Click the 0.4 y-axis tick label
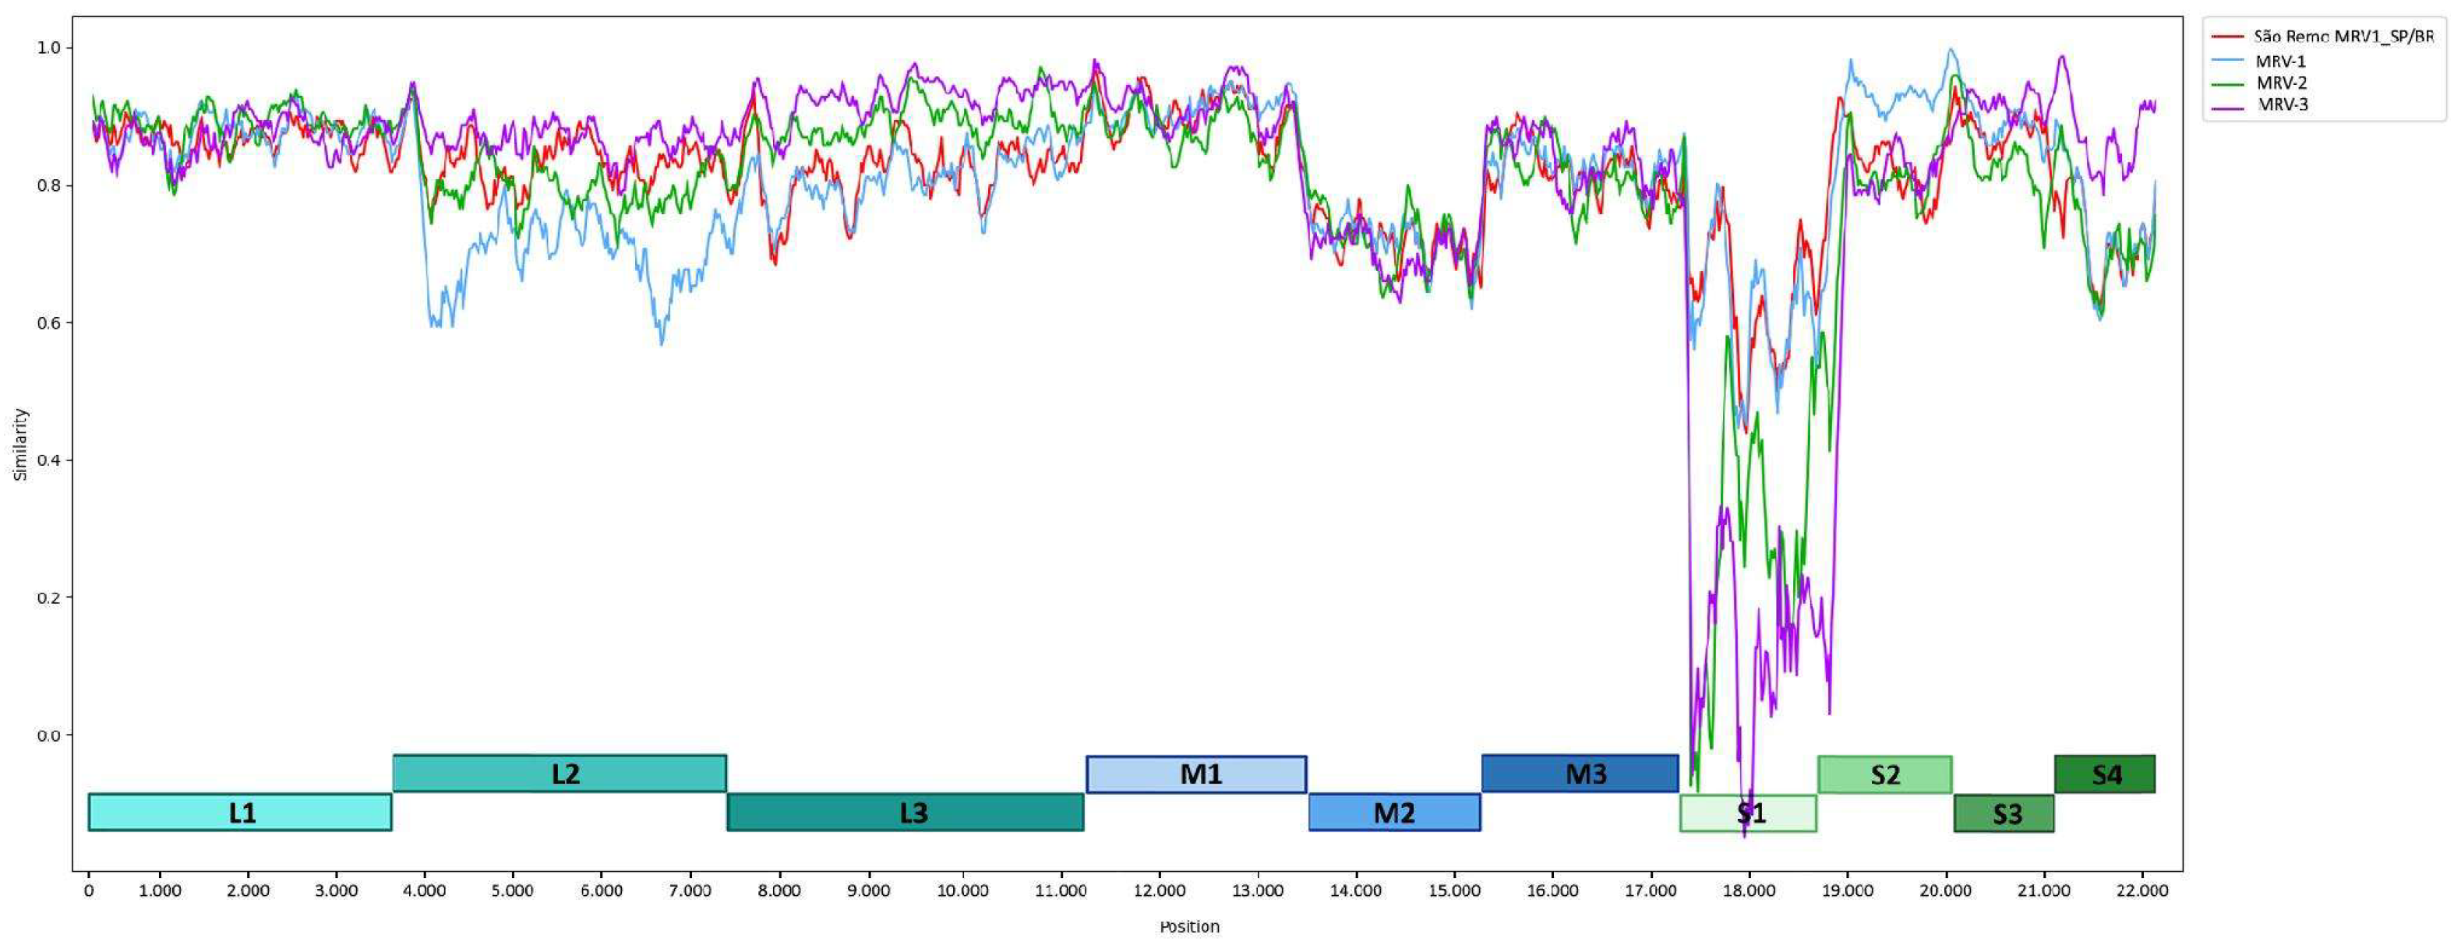The image size is (2461, 952). (x=49, y=460)
